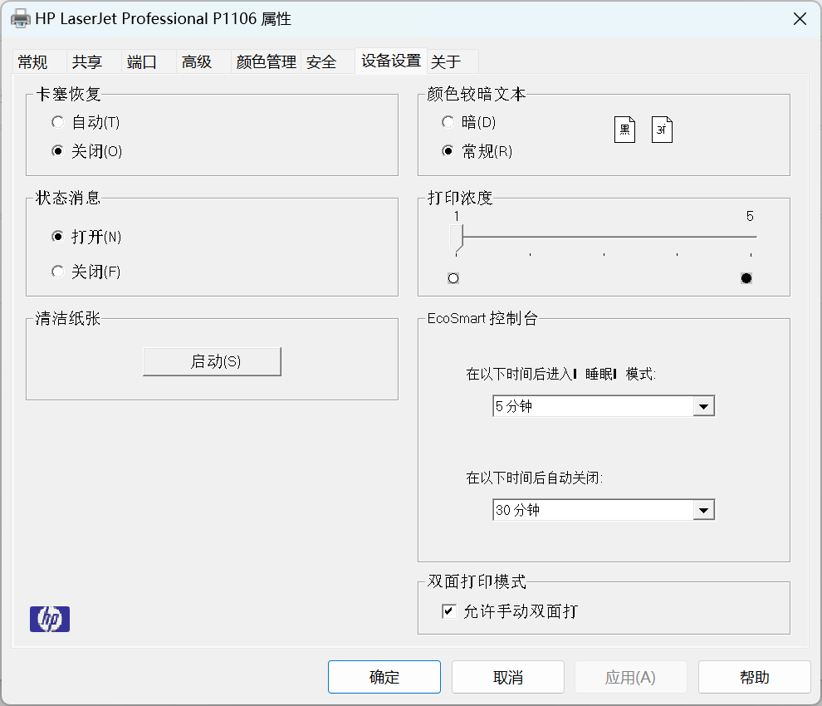Go to the 端口 tab

click(141, 61)
